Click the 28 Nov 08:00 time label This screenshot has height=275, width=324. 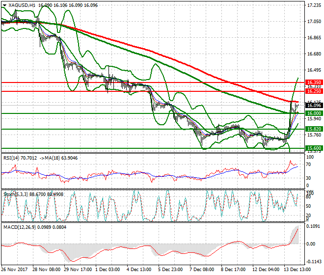coord(47,270)
